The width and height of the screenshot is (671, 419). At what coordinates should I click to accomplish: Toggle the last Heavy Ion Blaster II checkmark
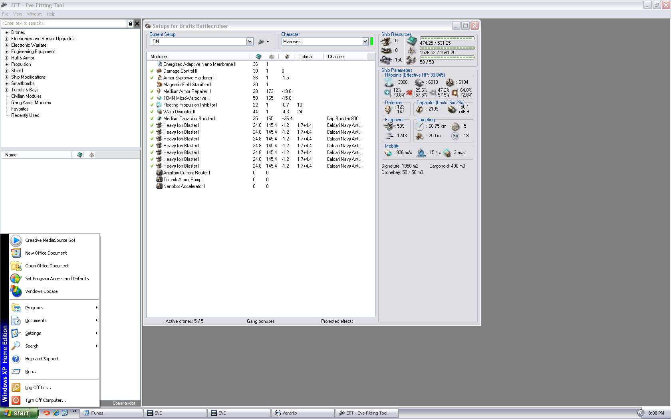coord(152,166)
